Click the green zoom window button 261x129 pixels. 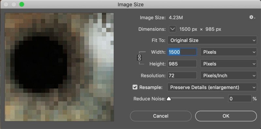pos(22,5)
